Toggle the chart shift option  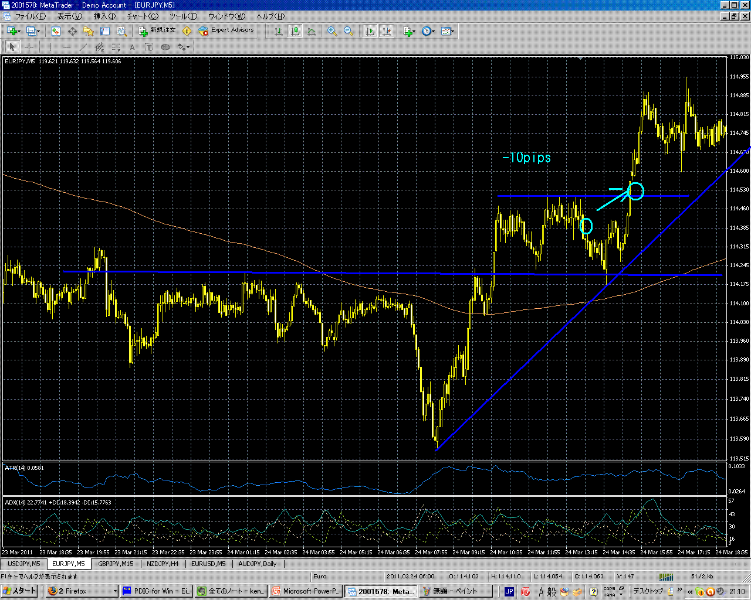[387, 31]
